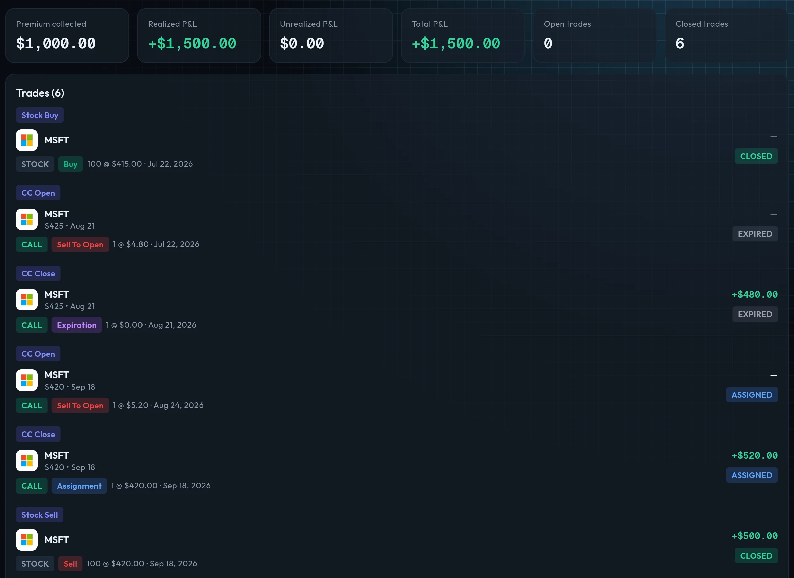794x578 pixels.
Task: Click Sell To Open badge at $4.80
Action: 80,245
